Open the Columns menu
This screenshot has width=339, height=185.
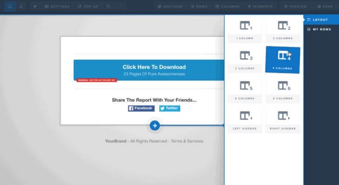pos(228,7)
